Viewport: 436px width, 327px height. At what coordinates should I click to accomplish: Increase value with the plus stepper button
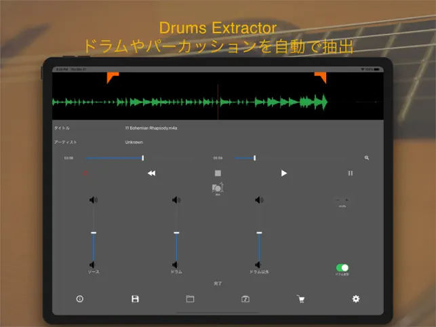(346, 200)
